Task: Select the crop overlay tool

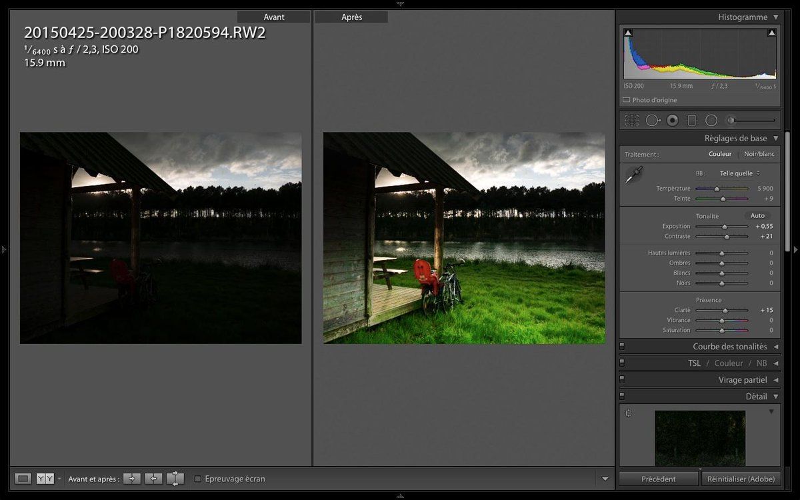Action: pyautogui.click(x=631, y=121)
